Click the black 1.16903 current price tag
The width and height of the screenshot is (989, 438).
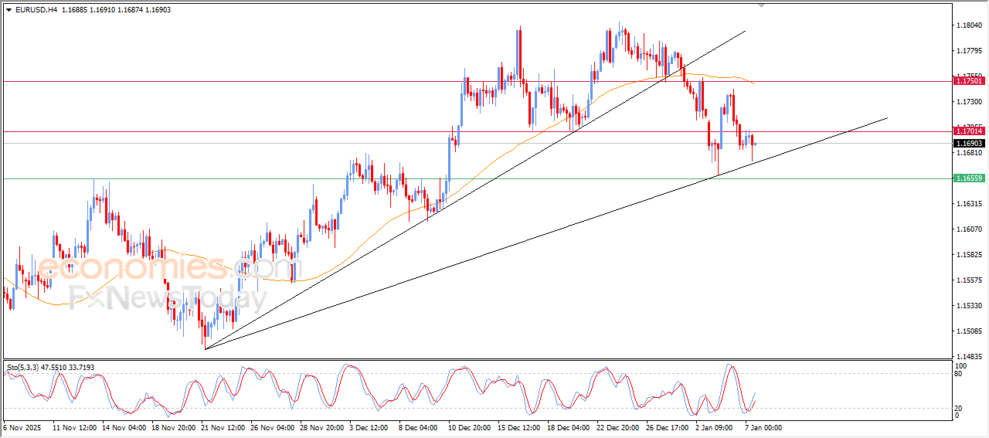point(969,143)
